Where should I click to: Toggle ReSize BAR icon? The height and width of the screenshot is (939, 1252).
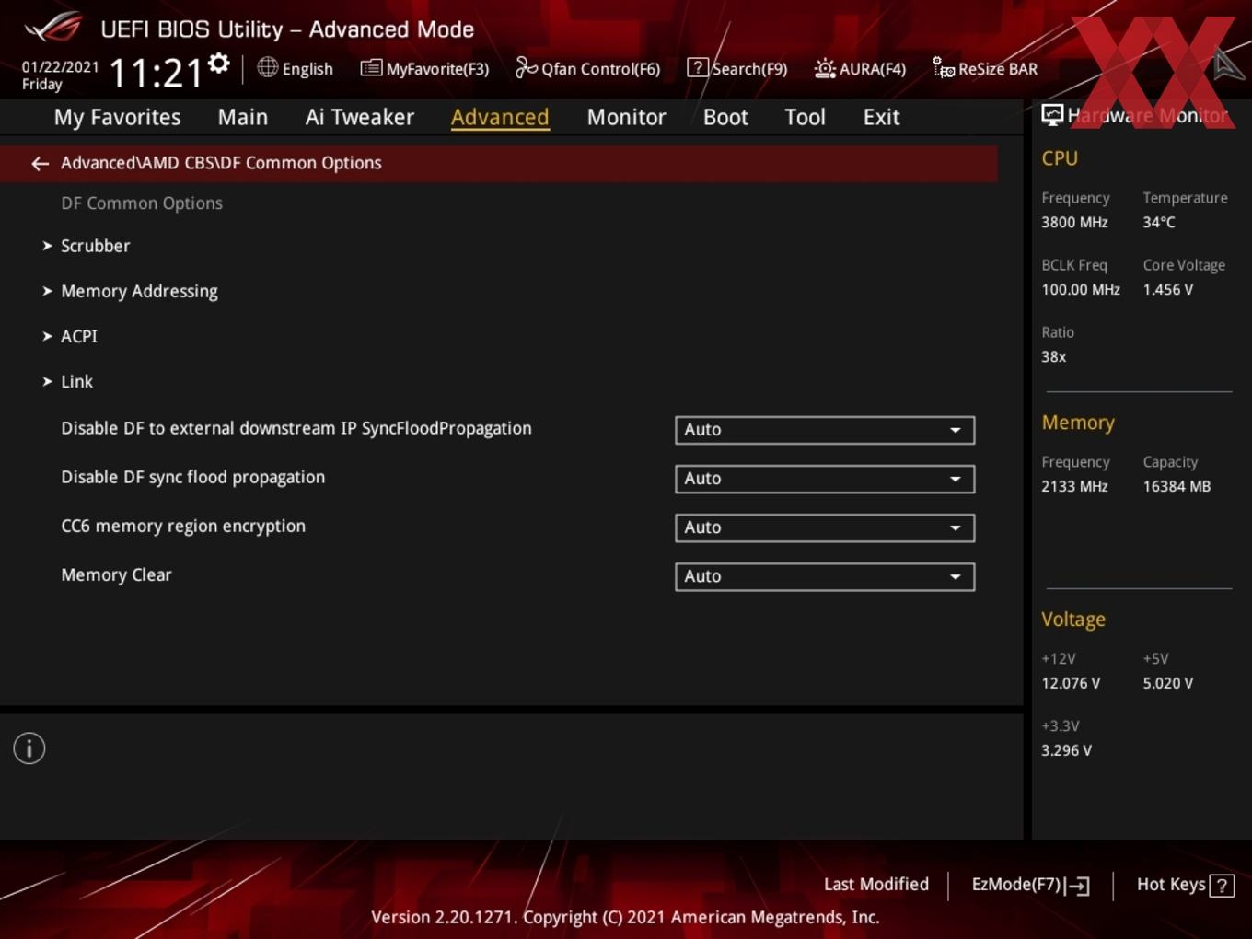click(944, 67)
